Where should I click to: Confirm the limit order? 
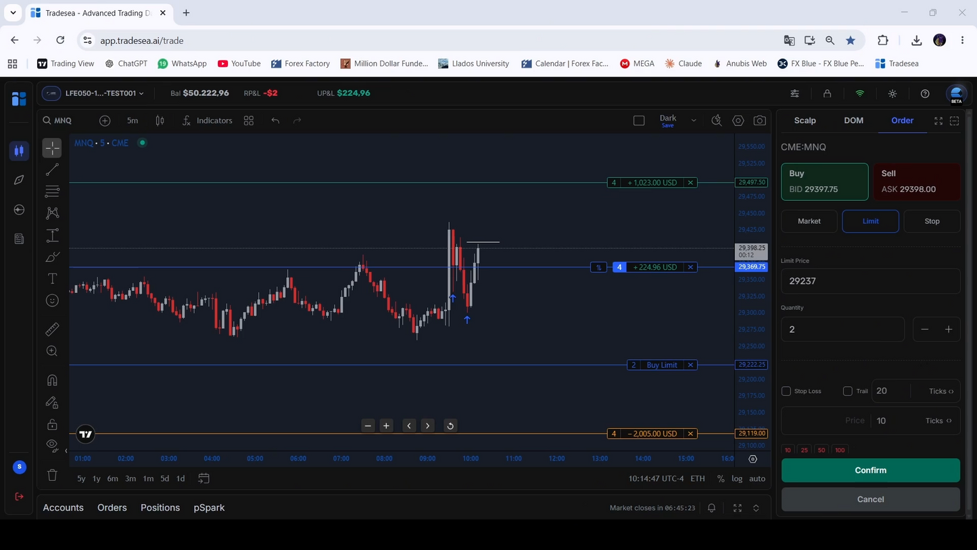coord(870,470)
